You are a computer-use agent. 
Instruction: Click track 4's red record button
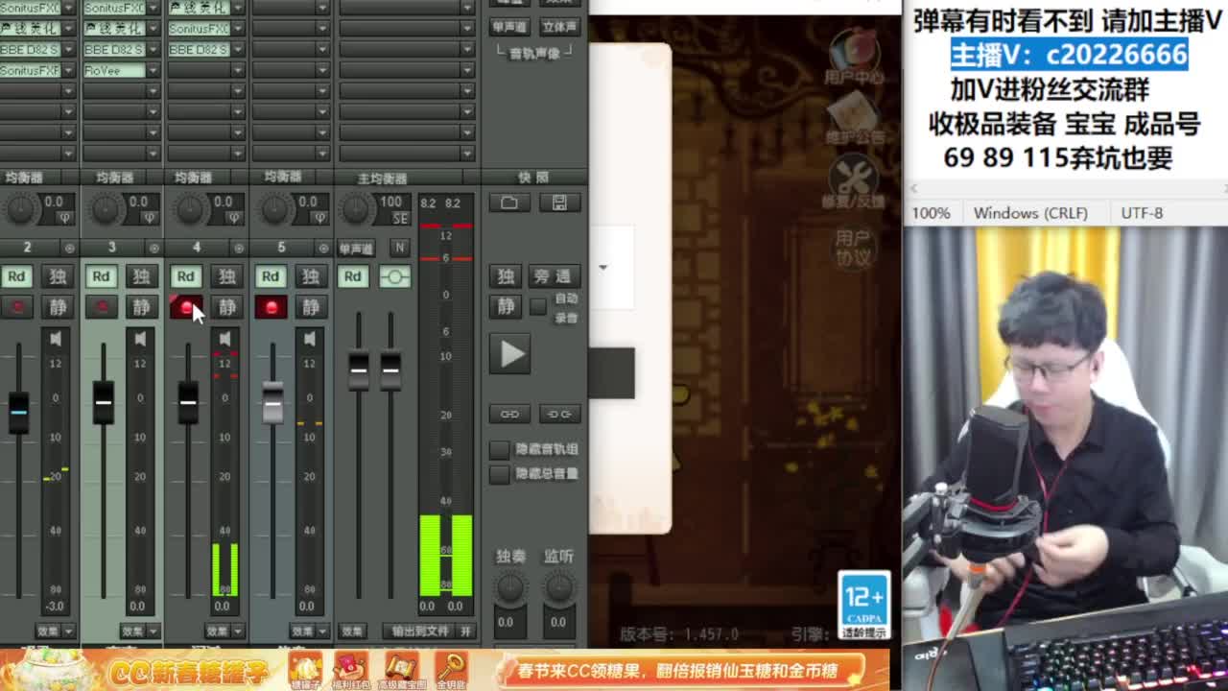[x=185, y=307]
